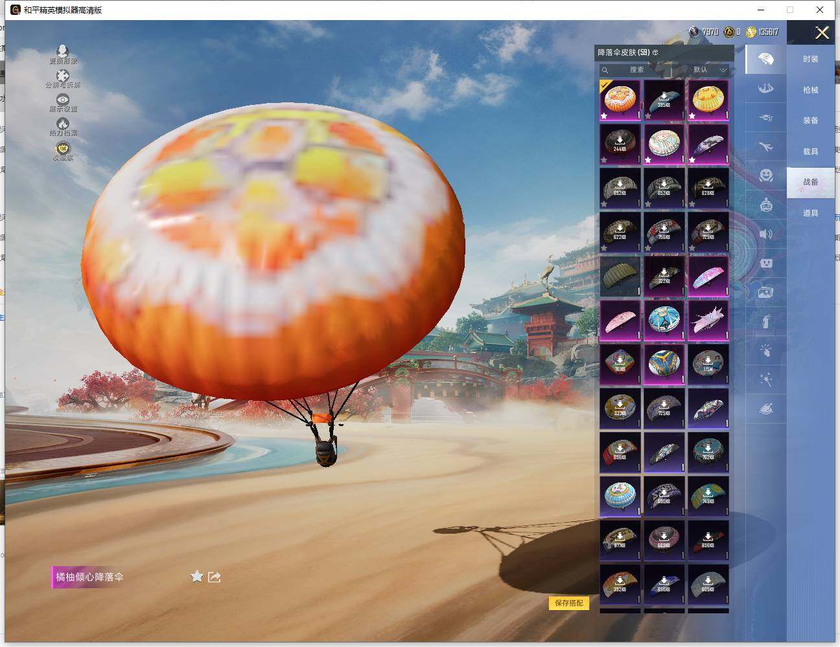Close the wardrobe with the gold X
The image size is (840, 647).
tap(822, 32)
